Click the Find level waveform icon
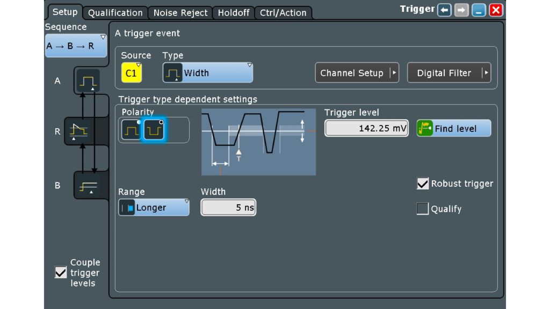Image resolution: width=550 pixels, height=309 pixels. [424, 128]
